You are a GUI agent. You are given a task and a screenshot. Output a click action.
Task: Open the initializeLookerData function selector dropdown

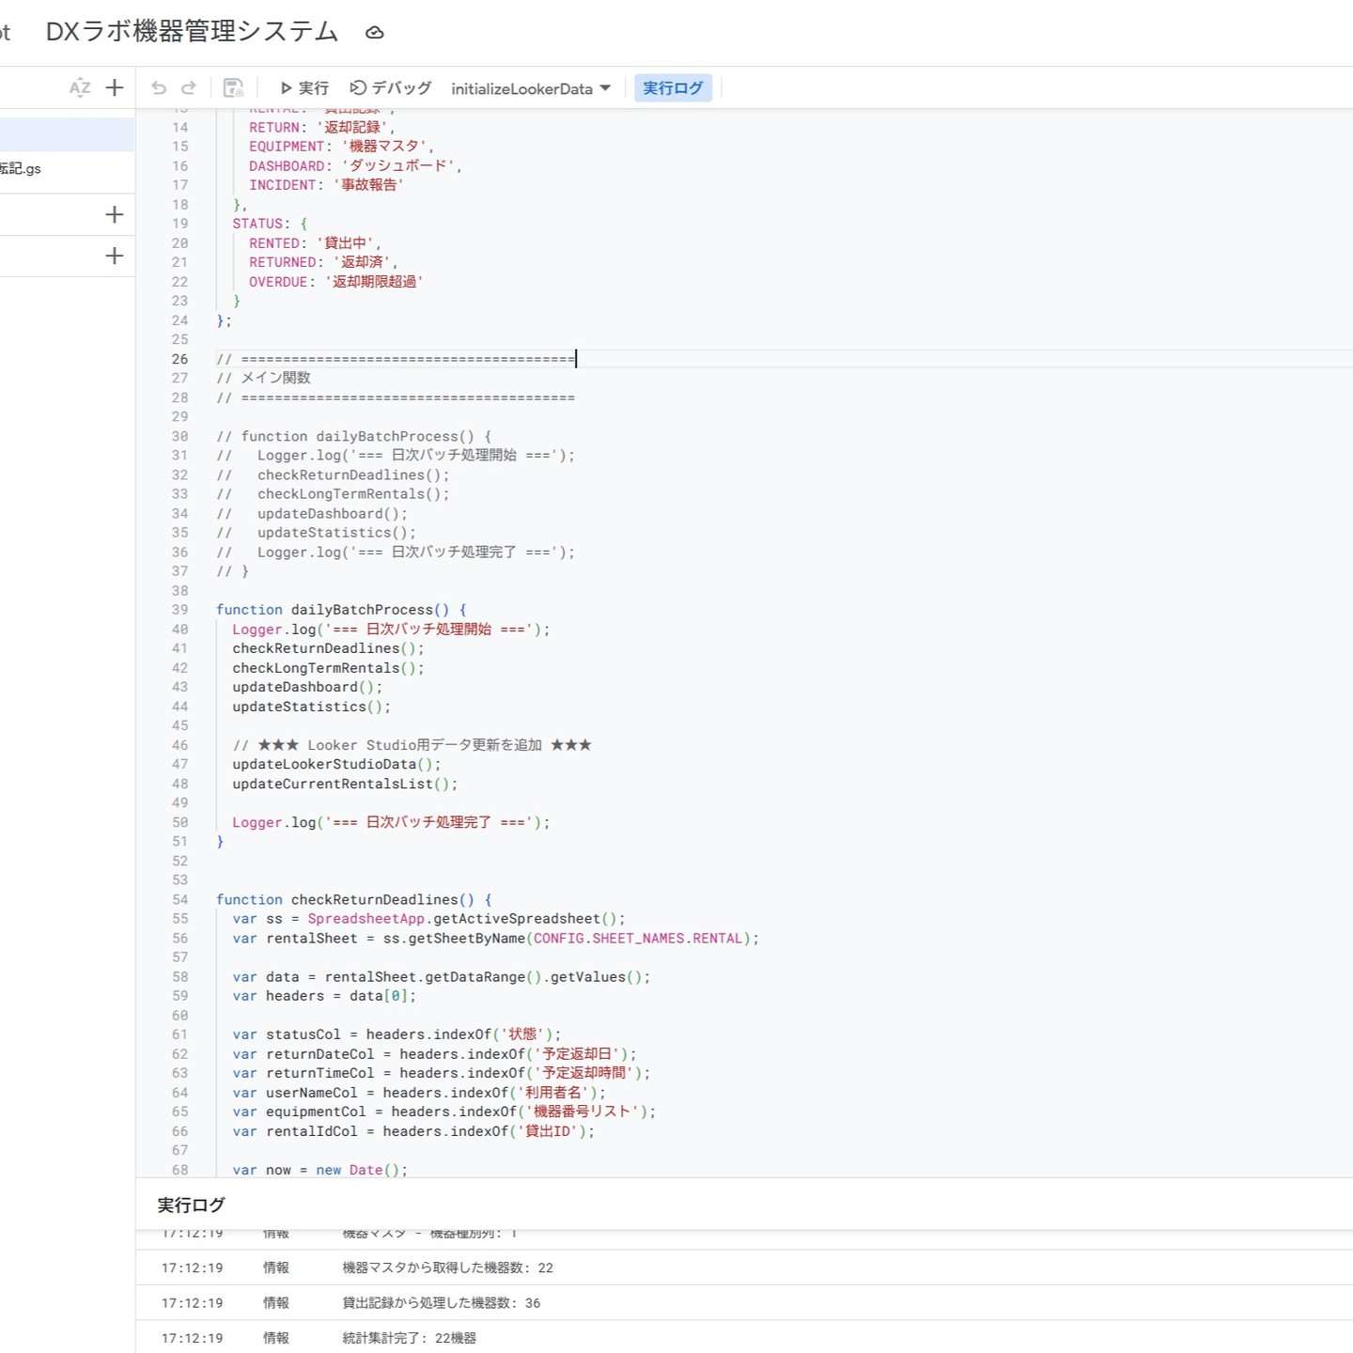(524, 87)
